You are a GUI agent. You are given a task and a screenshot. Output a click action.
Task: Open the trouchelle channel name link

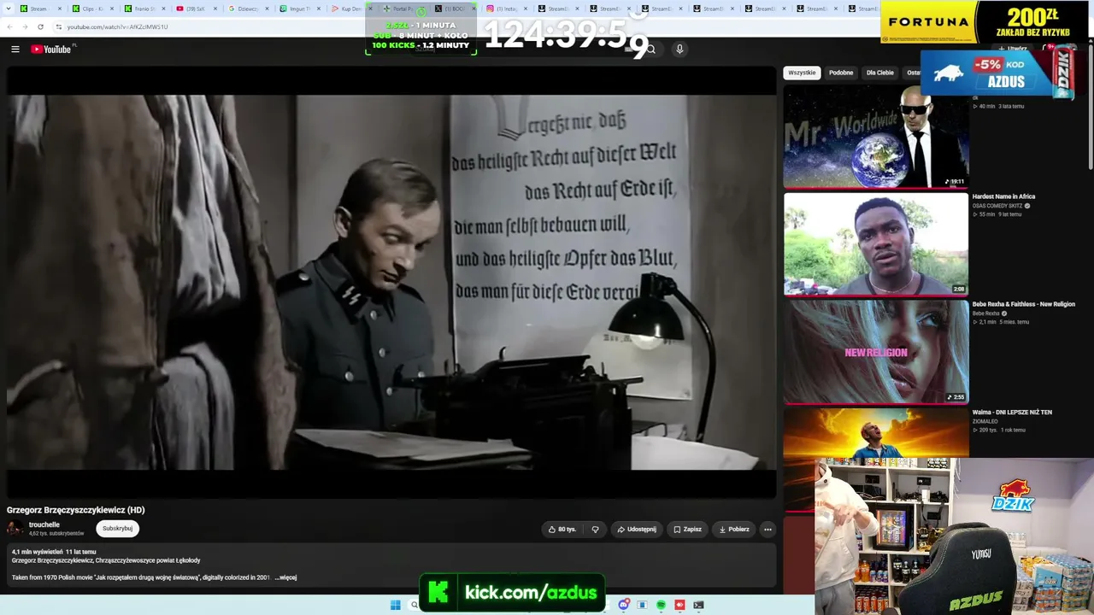click(x=44, y=524)
